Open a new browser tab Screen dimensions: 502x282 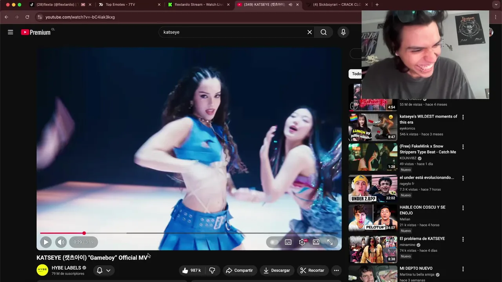377,5
